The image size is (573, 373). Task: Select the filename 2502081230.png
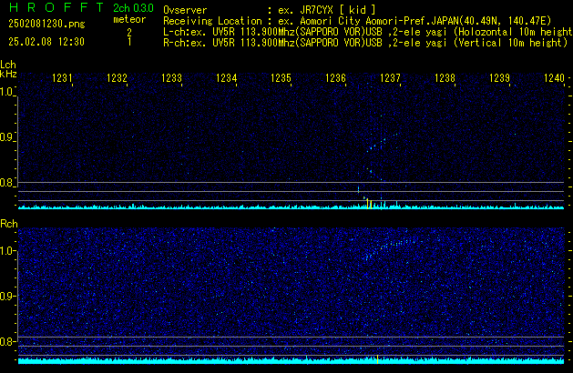click(46, 24)
